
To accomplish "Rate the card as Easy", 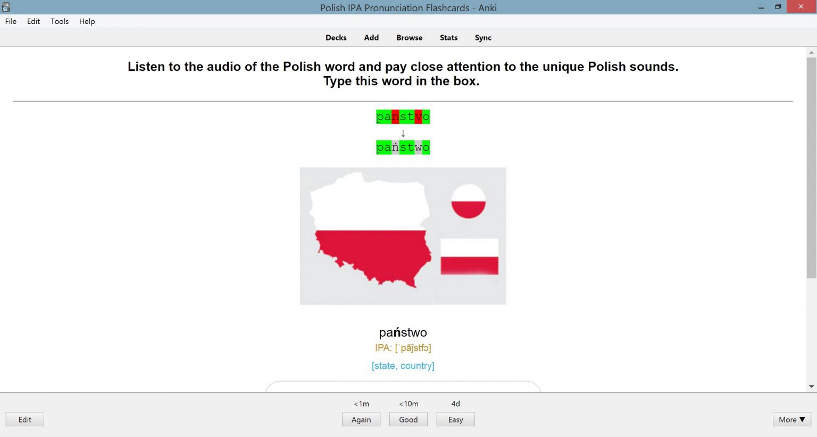I will (x=455, y=419).
